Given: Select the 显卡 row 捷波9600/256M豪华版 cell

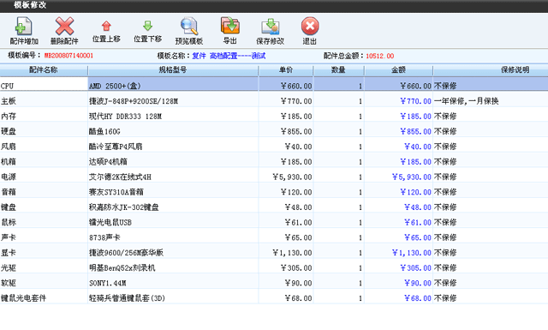Looking at the screenshot, I should pyautogui.click(x=173, y=253).
